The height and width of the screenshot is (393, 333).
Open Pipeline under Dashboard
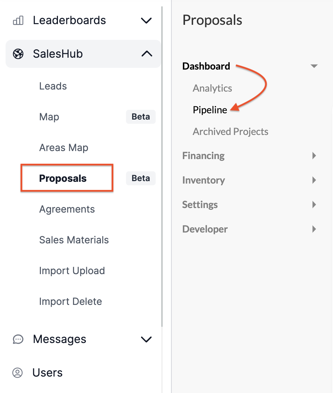tap(210, 110)
